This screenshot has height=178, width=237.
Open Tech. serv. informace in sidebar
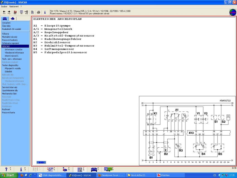12,59
